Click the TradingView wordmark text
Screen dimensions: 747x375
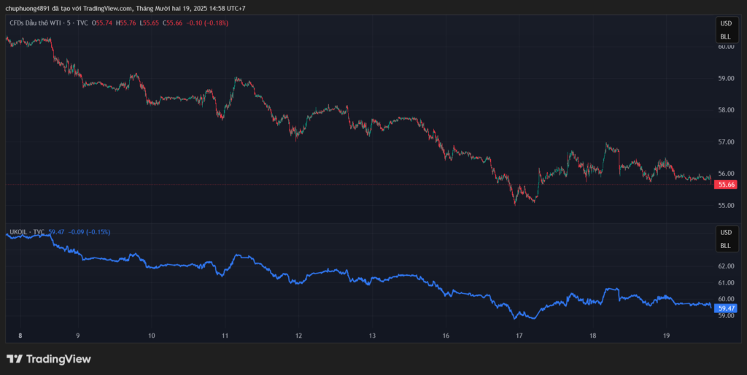pyautogui.click(x=58, y=359)
